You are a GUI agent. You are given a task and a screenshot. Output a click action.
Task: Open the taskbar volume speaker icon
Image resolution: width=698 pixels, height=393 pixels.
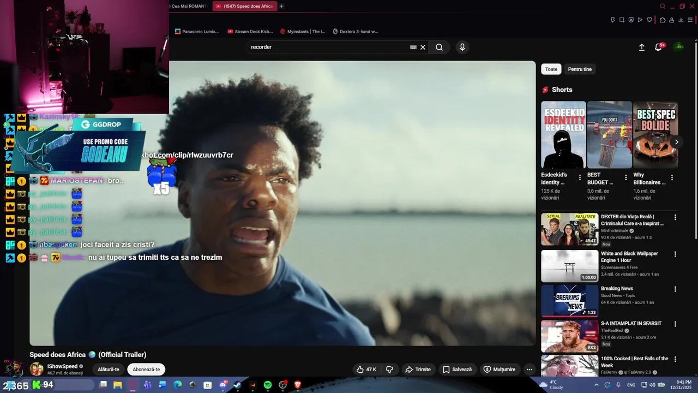(652, 385)
